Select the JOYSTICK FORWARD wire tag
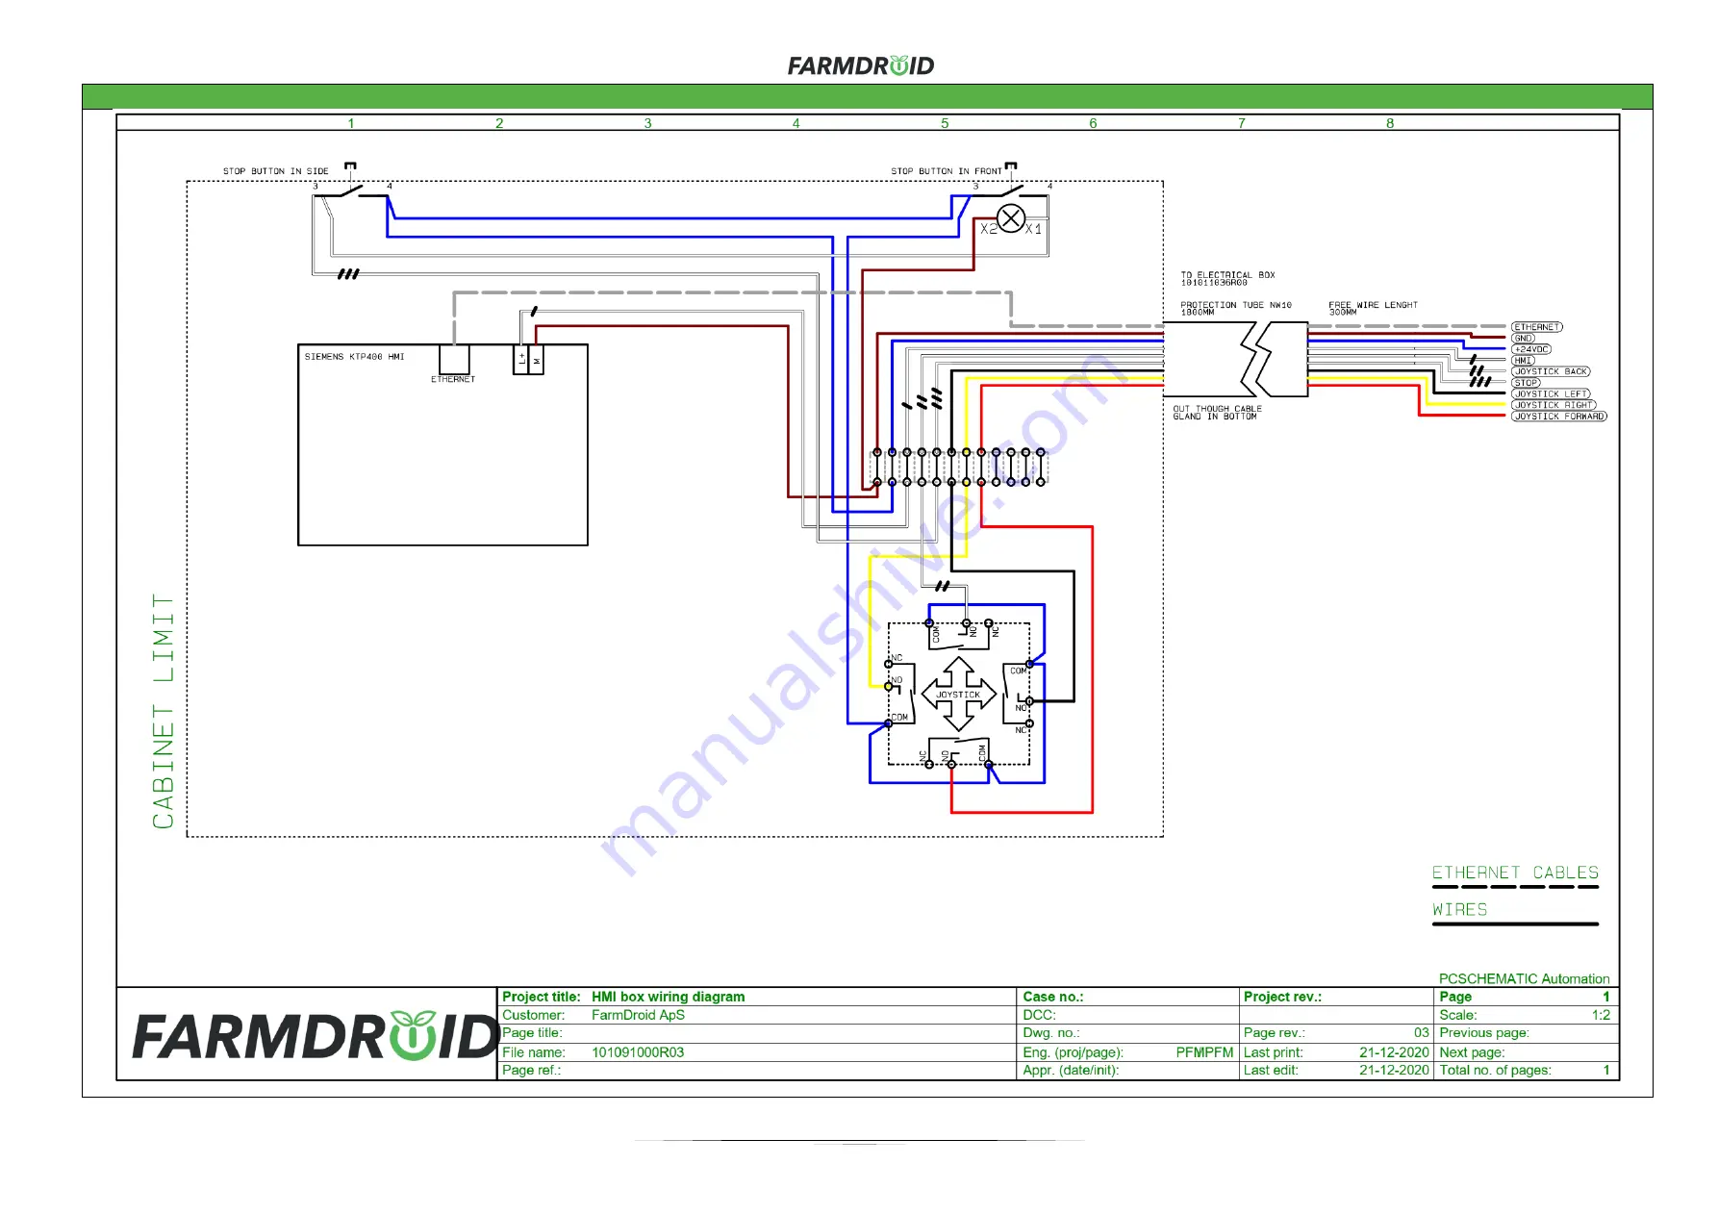The width and height of the screenshot is (1718, 1215). [x=1559, y=417]
